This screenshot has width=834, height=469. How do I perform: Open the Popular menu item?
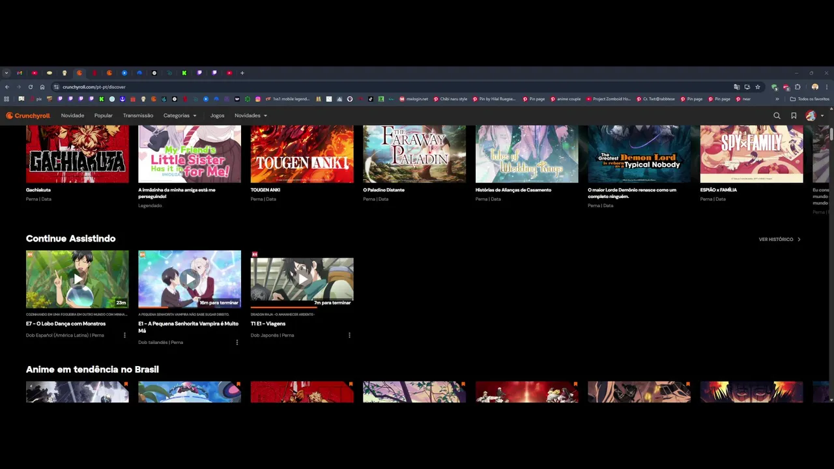point(104,115)
